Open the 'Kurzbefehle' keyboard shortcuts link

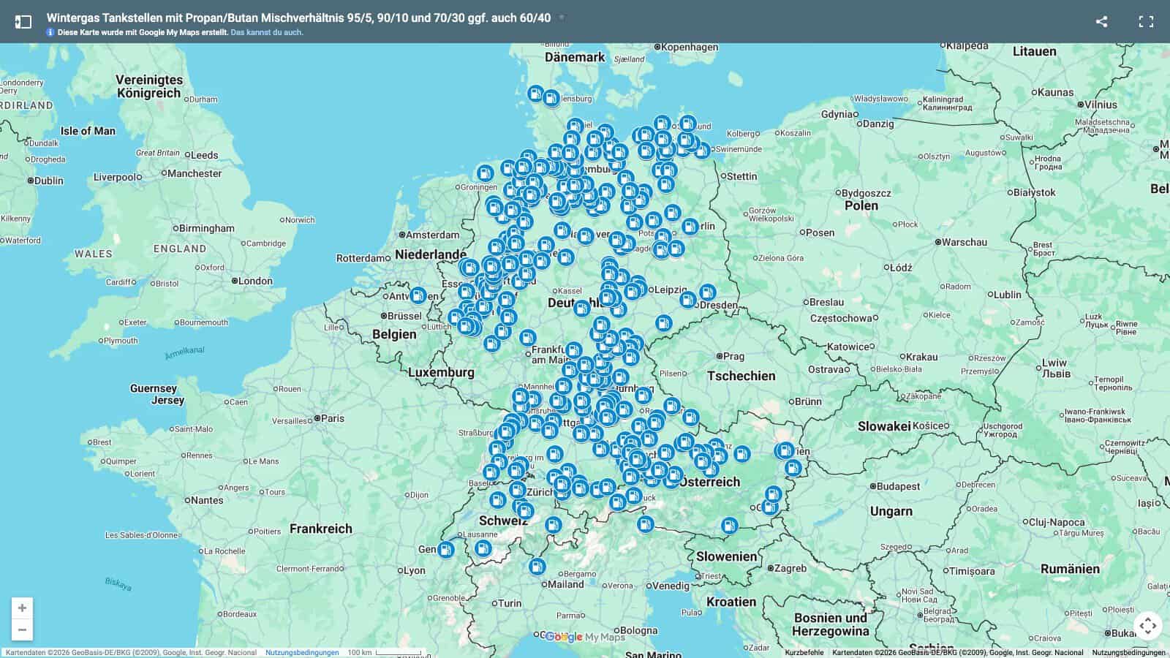click(804, 652)
